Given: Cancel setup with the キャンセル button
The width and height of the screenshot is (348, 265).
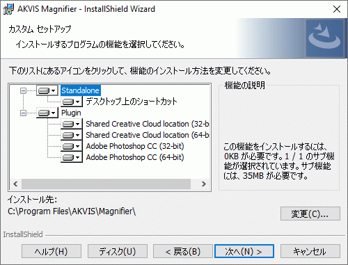Looking at the screenshot, I should tap(310, 251).
